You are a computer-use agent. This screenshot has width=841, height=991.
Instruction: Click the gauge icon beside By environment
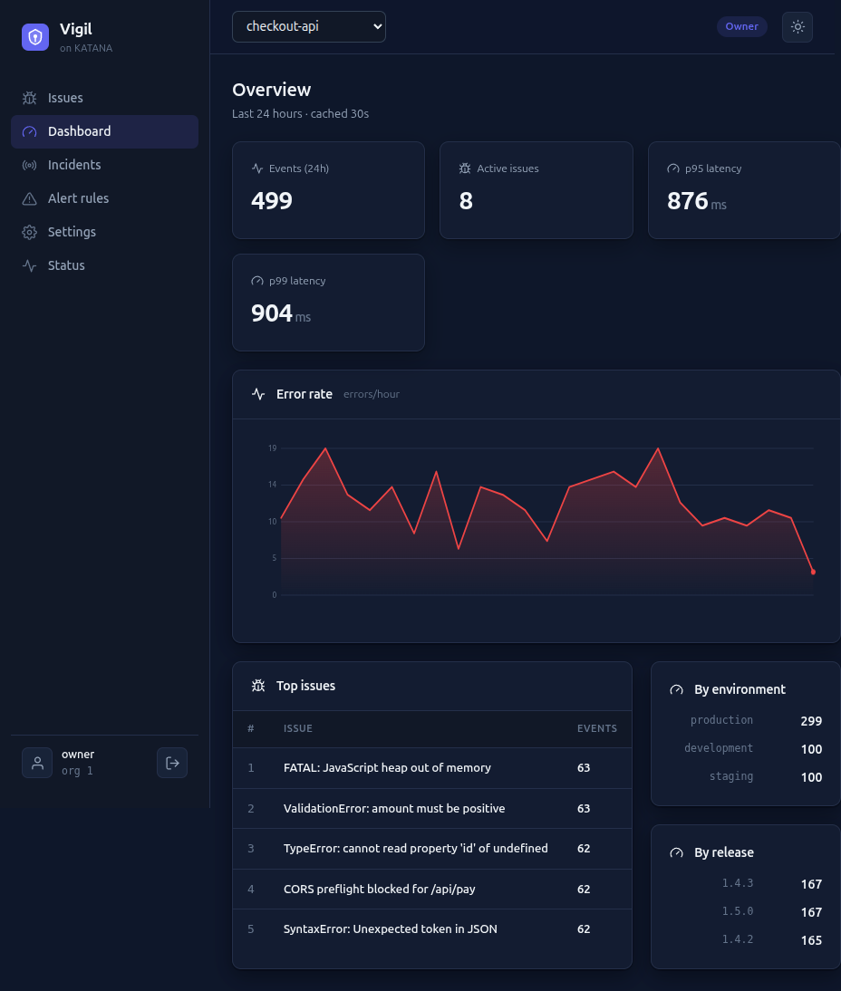pyautogui.click(x=677, y=689)
